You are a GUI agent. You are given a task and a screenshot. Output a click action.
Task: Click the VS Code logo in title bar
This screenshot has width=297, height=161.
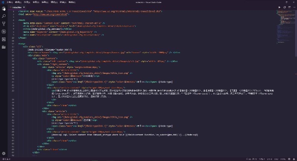point(3,2)
